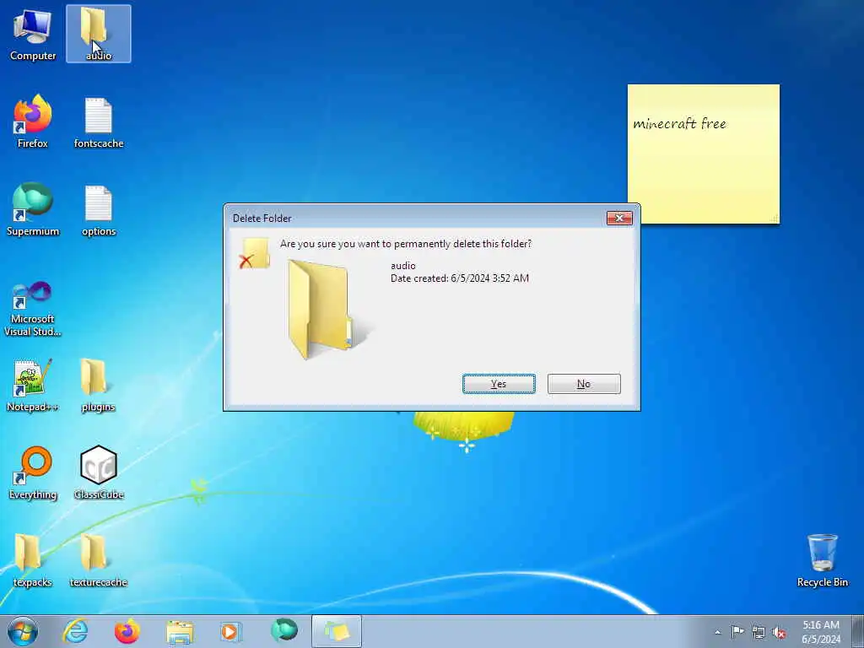The width and height of the screenshot is (864, 648).
Task: Confirm deletion with the Yes button
Action: coord(499,384)
